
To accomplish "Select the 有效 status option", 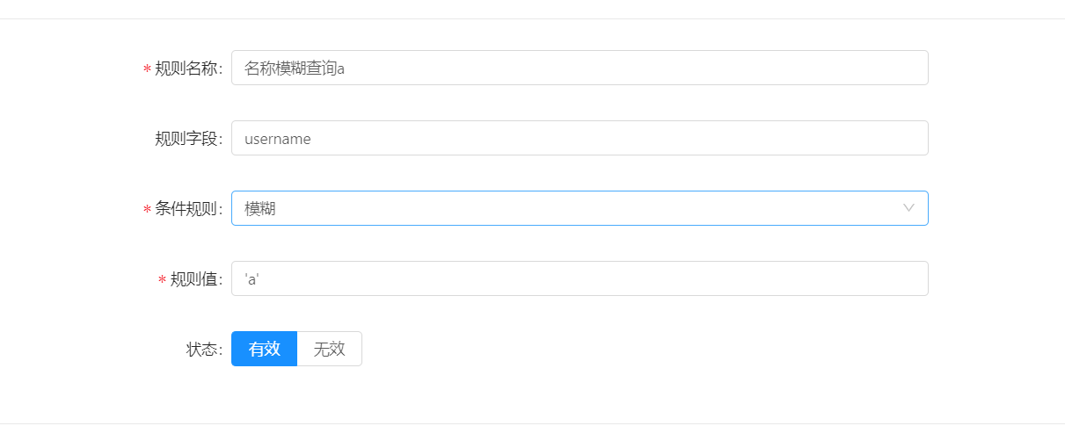I will pyautogui.click(x=264, y=349).
